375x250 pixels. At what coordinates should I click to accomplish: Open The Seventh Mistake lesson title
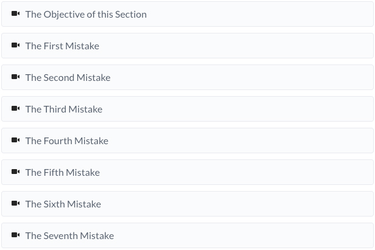click(70, 235)
